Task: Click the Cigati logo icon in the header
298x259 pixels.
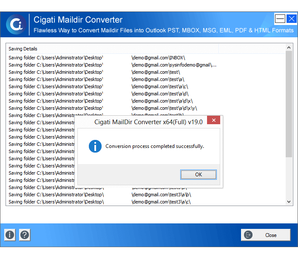Action: (x=16, y=24)
